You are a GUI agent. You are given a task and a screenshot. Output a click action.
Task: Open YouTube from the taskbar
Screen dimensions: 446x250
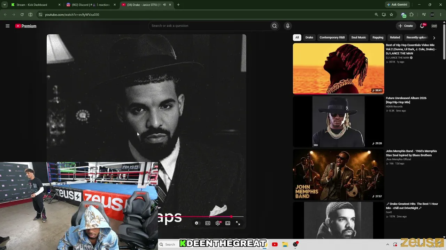(275, 244)
